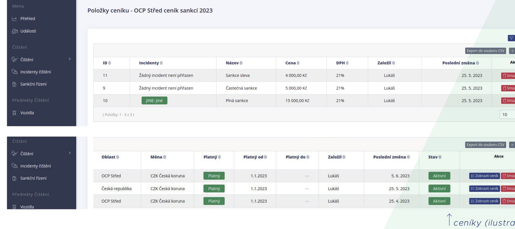Sort by Založil in the table with Oblast column

pyautogui.click(x=337, y=157)
